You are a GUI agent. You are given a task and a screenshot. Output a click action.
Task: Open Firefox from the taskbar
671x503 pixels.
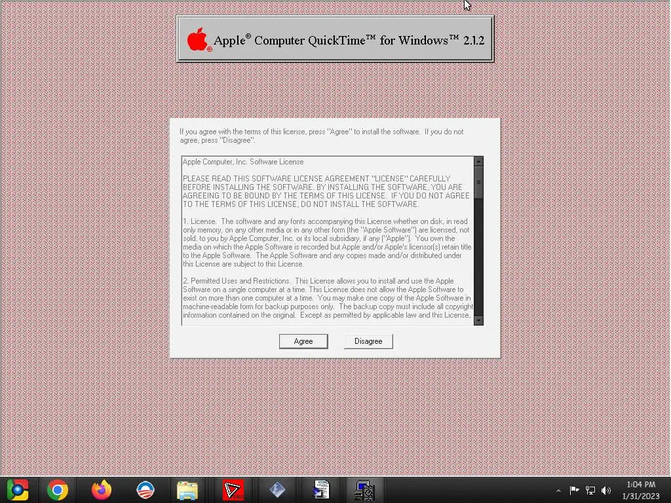(102, 490)
